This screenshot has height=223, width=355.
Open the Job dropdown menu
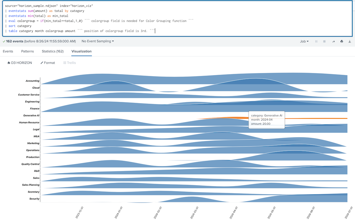pos(304,41)
